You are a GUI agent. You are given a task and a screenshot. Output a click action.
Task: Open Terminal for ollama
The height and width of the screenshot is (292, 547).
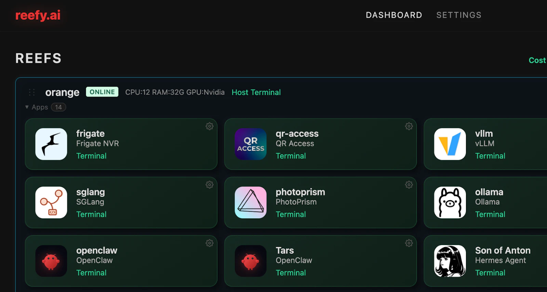490,214
